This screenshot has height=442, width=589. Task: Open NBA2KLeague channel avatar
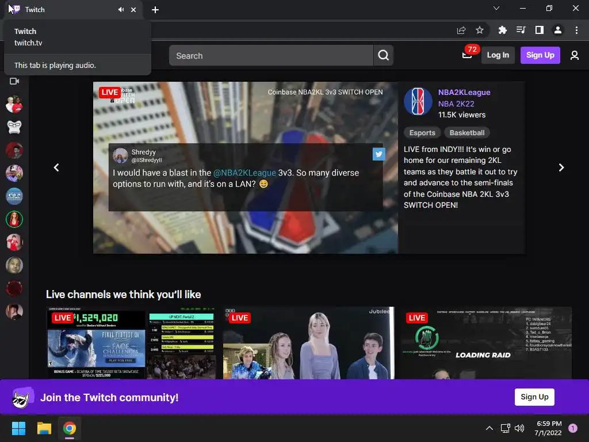tap(418, 101)
